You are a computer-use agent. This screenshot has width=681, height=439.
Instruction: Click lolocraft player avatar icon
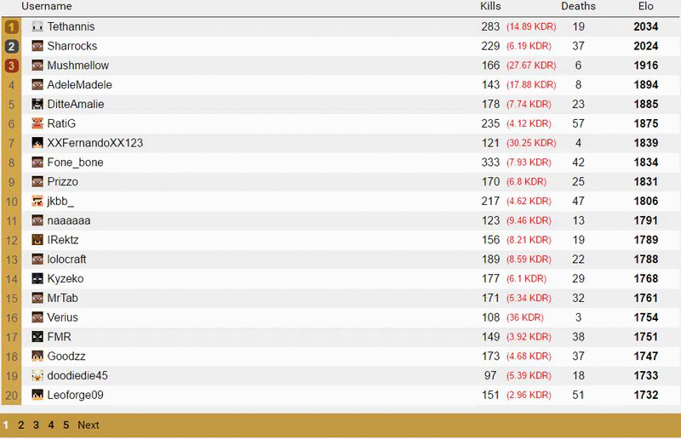point(37,259)
